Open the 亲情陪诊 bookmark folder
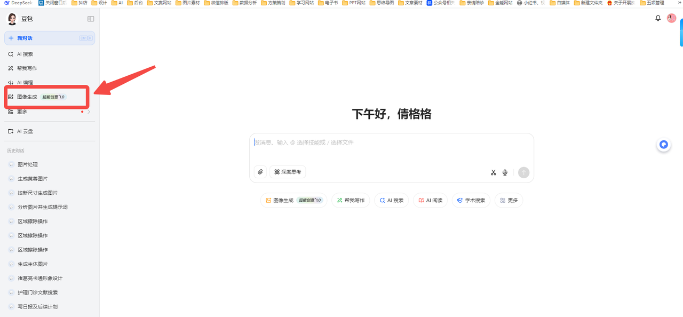Viewport: 683px width, 317px height. (x=472, y=3)
